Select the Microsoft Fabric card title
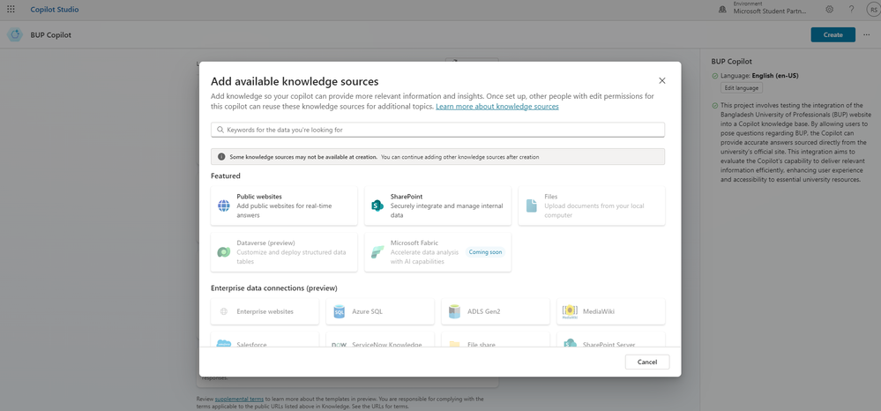The image size is (881, 411). coord(414,243)
